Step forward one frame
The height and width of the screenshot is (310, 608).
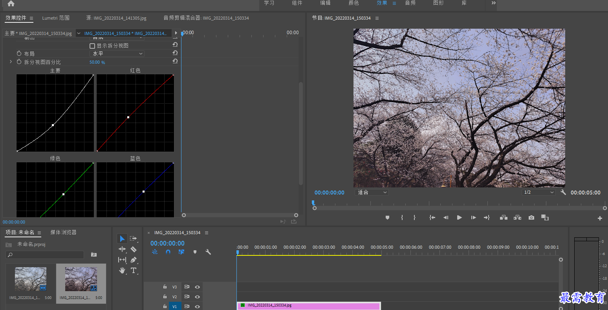pos(473,218)
